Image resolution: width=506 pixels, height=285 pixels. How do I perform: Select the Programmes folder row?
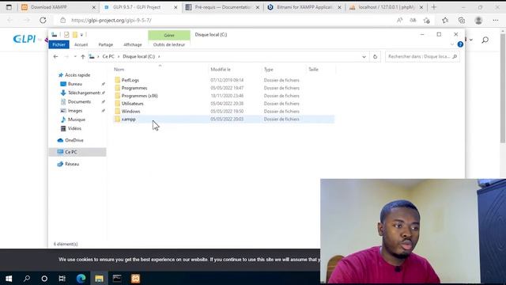point(224,88)
